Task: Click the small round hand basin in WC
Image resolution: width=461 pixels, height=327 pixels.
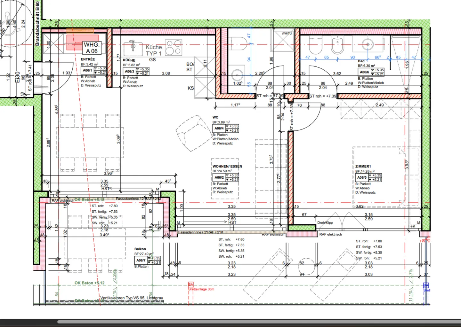Action: (237, 76)
